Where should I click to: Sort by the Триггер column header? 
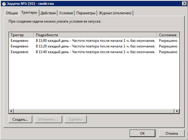[21, 35]
